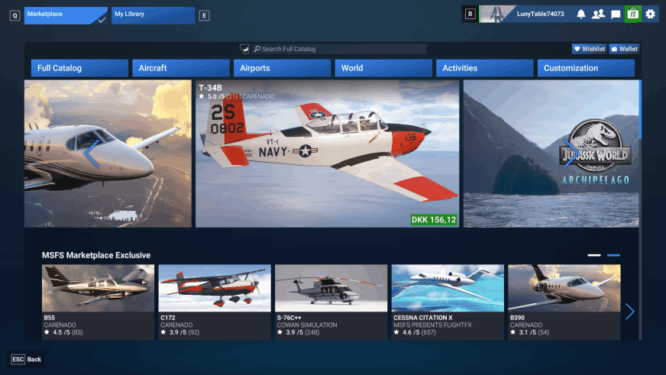666x375 pixels.
Task: Select the first carousel page indicator
Action: click(x=594, y=255)
